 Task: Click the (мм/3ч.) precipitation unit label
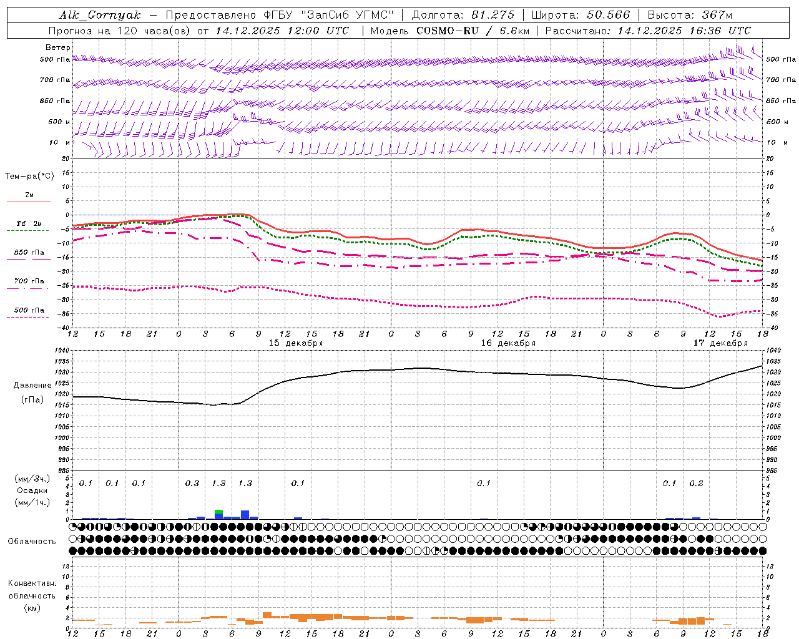pos(32,479)
